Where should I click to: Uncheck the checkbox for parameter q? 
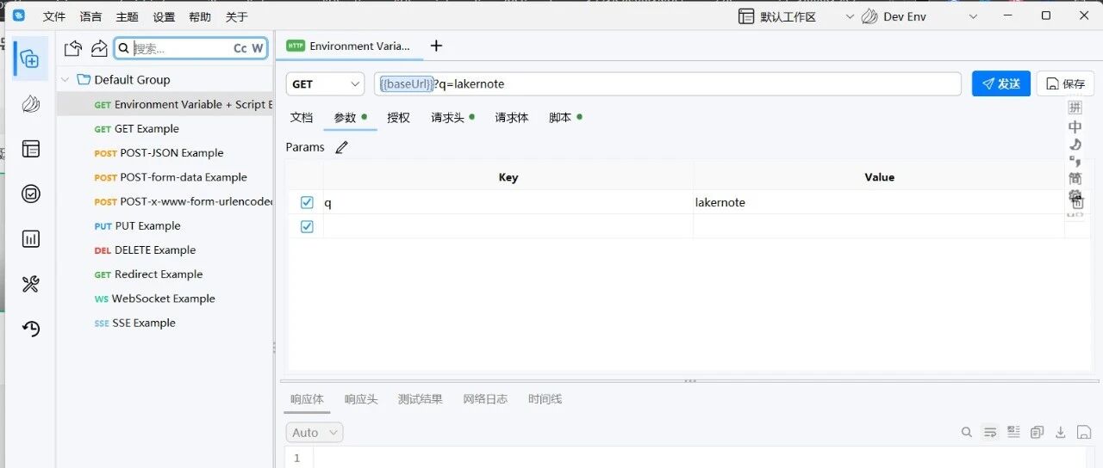[307, 202]
